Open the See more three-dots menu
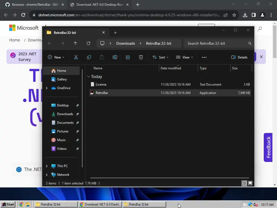Image resolution: width=277 pixels, height=208 pixels. pyautogui.click(x=204, y=57)
